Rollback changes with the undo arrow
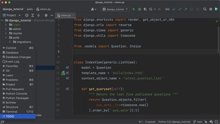This screenshot has height=124, width=220. point(197,9)
